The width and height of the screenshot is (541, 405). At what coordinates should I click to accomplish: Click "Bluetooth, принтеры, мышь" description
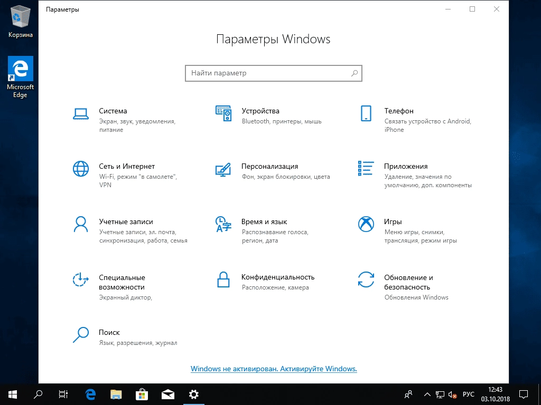pyautogui.click(x=282, y=122)
